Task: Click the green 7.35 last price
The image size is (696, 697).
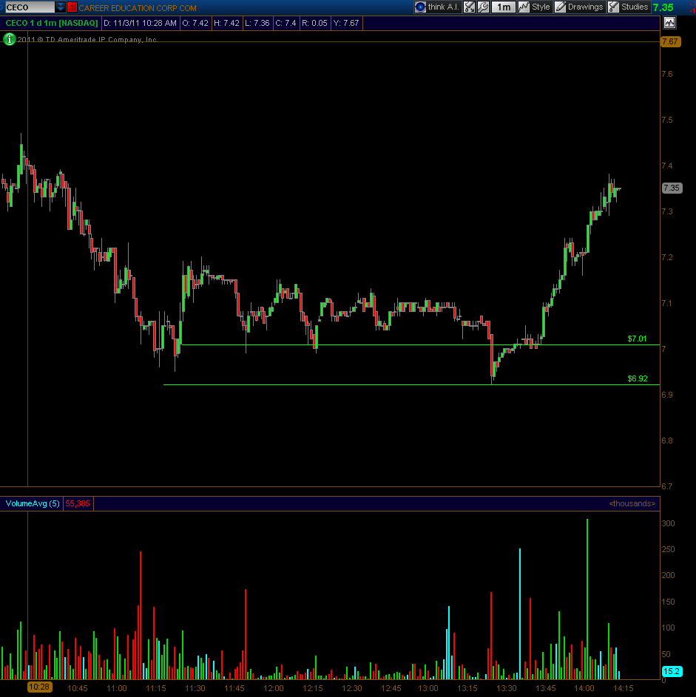Action: click(x=663, y=7)
